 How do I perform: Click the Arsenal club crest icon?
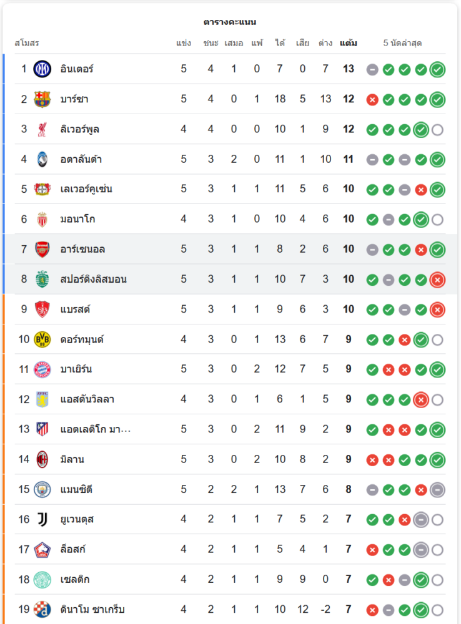(42, 249)
